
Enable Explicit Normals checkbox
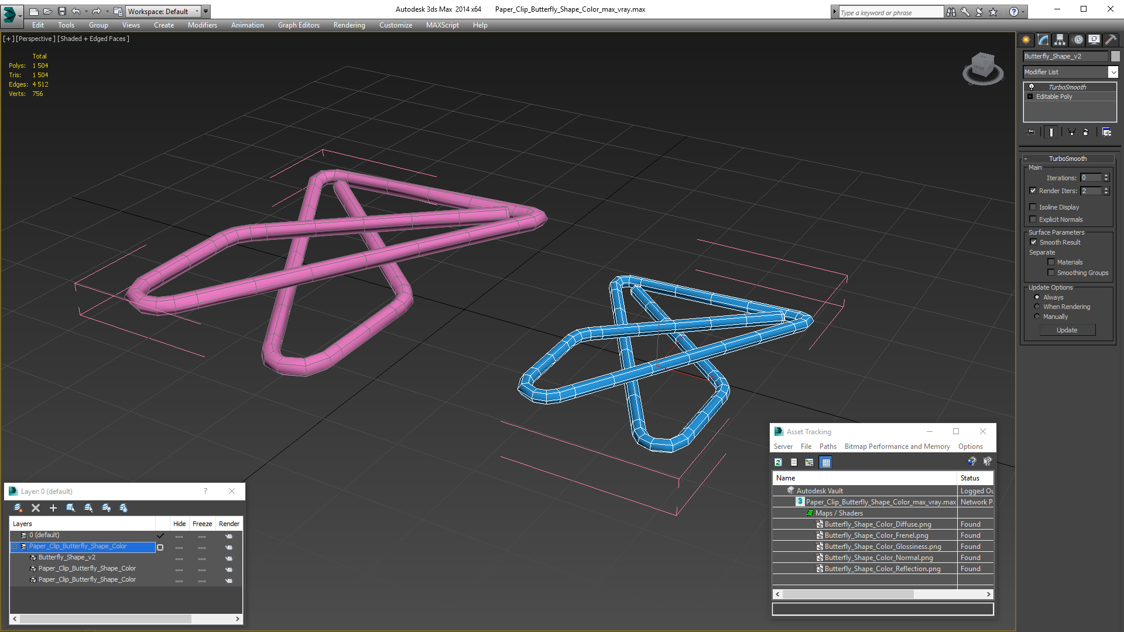pos(1033,219)
